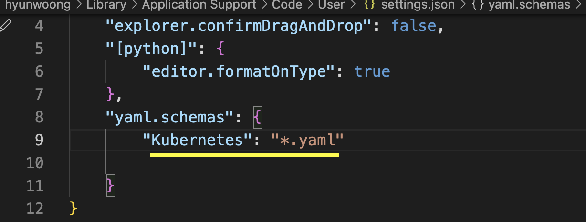Select the User breadcrumb segment
Screen dimensions: 586x222
tap(332, 5)
